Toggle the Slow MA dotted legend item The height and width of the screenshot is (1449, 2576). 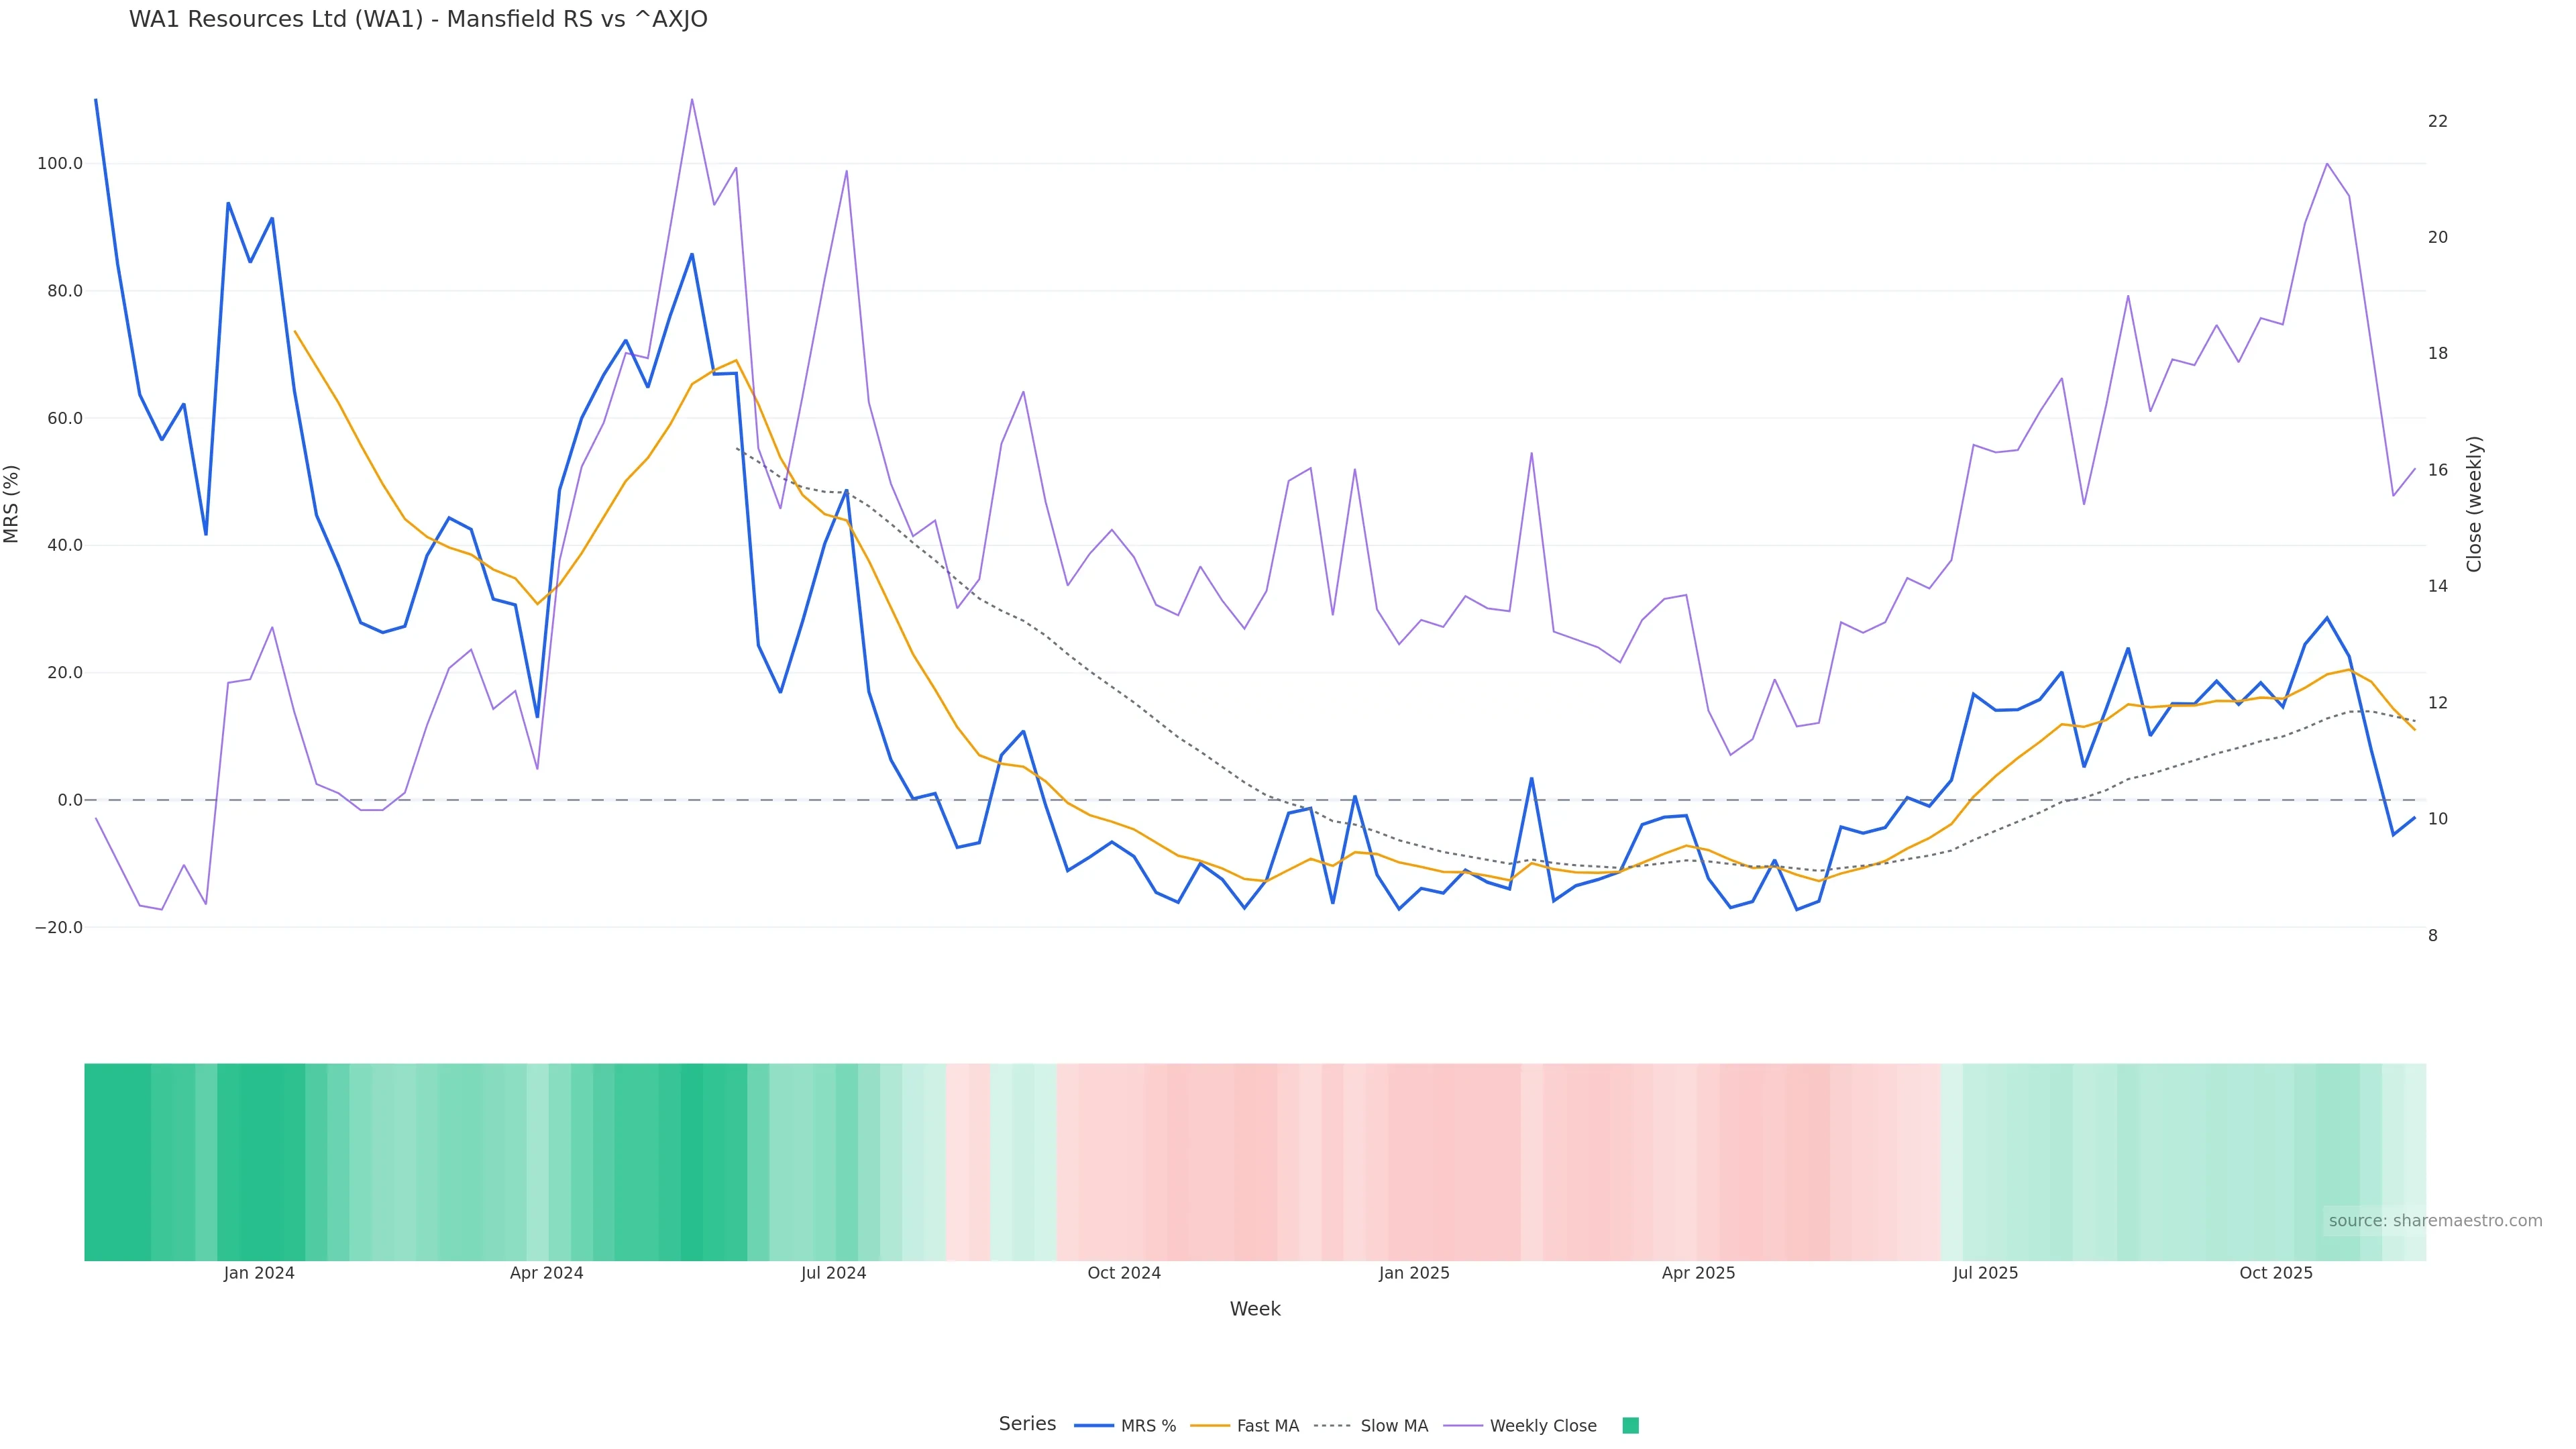pos(1393,1426)
